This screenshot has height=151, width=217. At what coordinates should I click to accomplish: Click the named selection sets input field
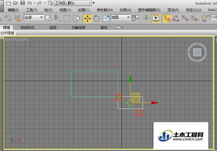pyautogui.click(x=214, y=17)
